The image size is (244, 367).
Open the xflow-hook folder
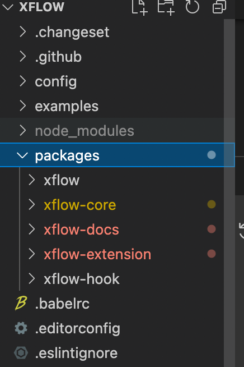[82, 279]
